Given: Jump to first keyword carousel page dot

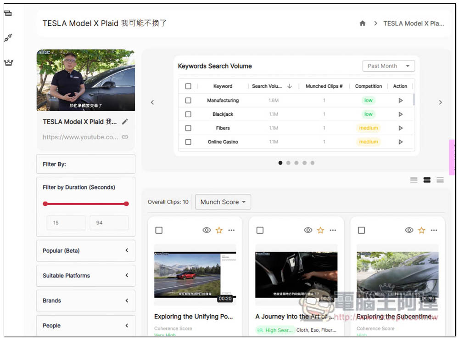Looking at the screenshot, I should click(280, 163).
